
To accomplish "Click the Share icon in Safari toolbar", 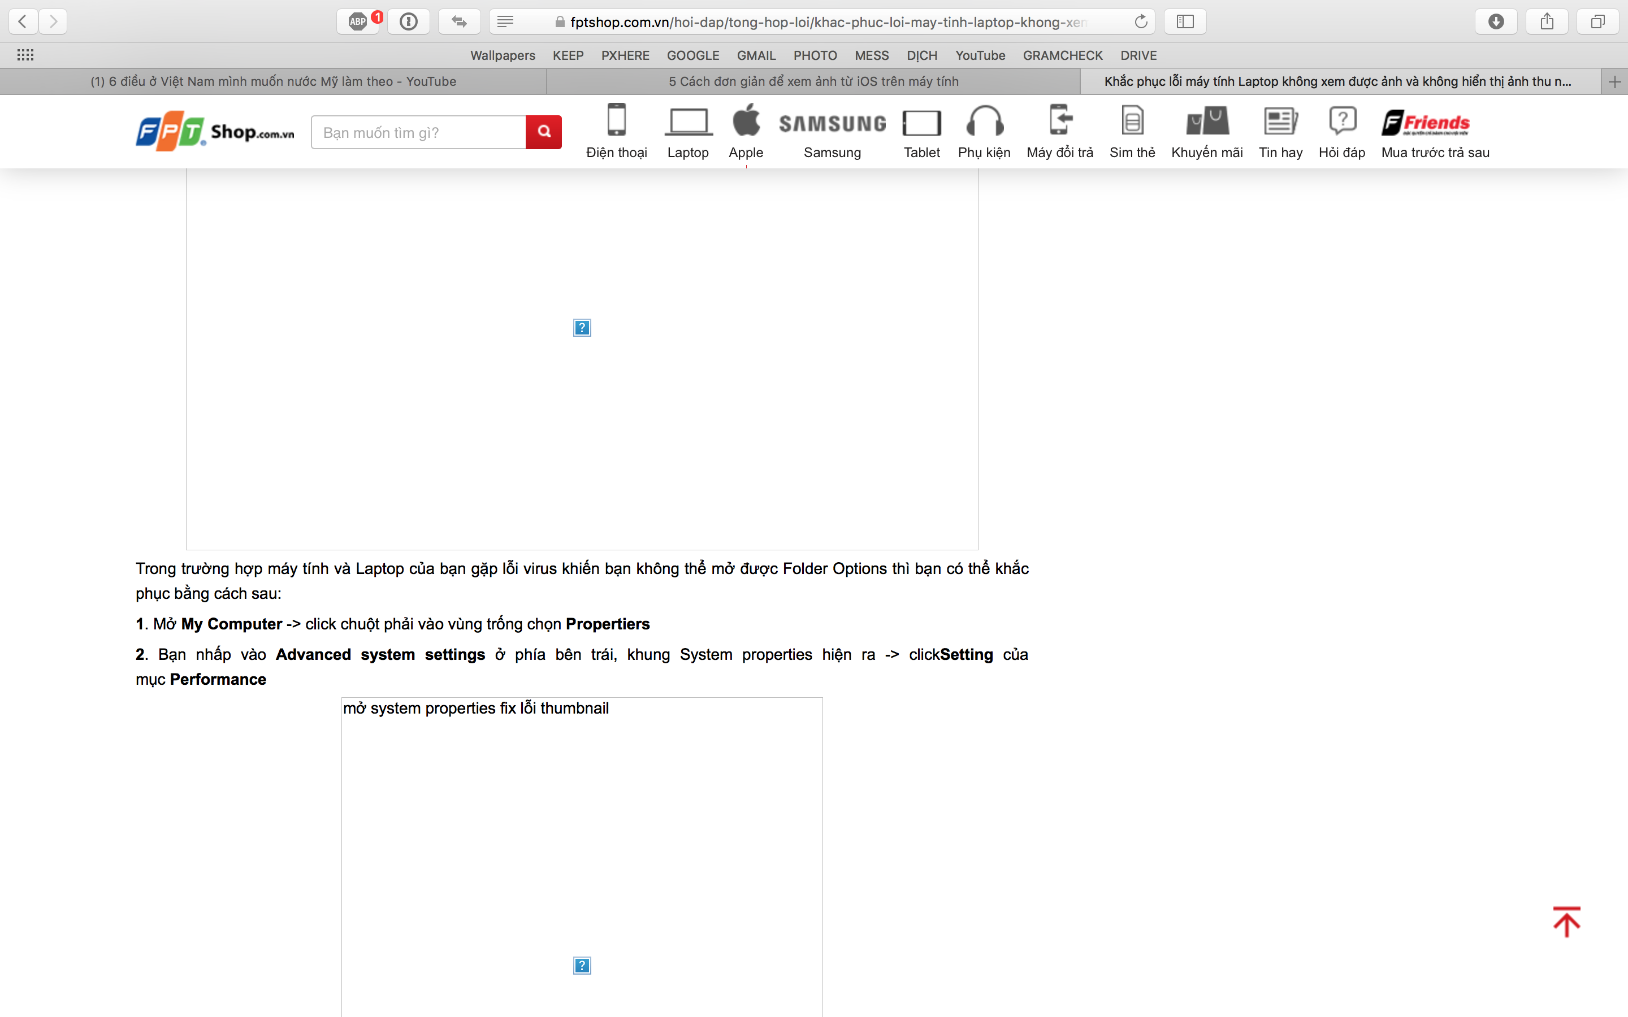I will pyautogui.click(x=1547, y=21).
